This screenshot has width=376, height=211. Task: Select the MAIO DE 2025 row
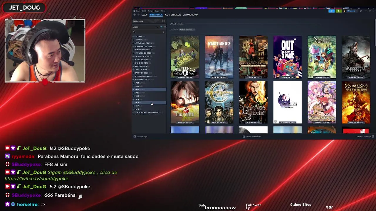[x=149, y=66]
